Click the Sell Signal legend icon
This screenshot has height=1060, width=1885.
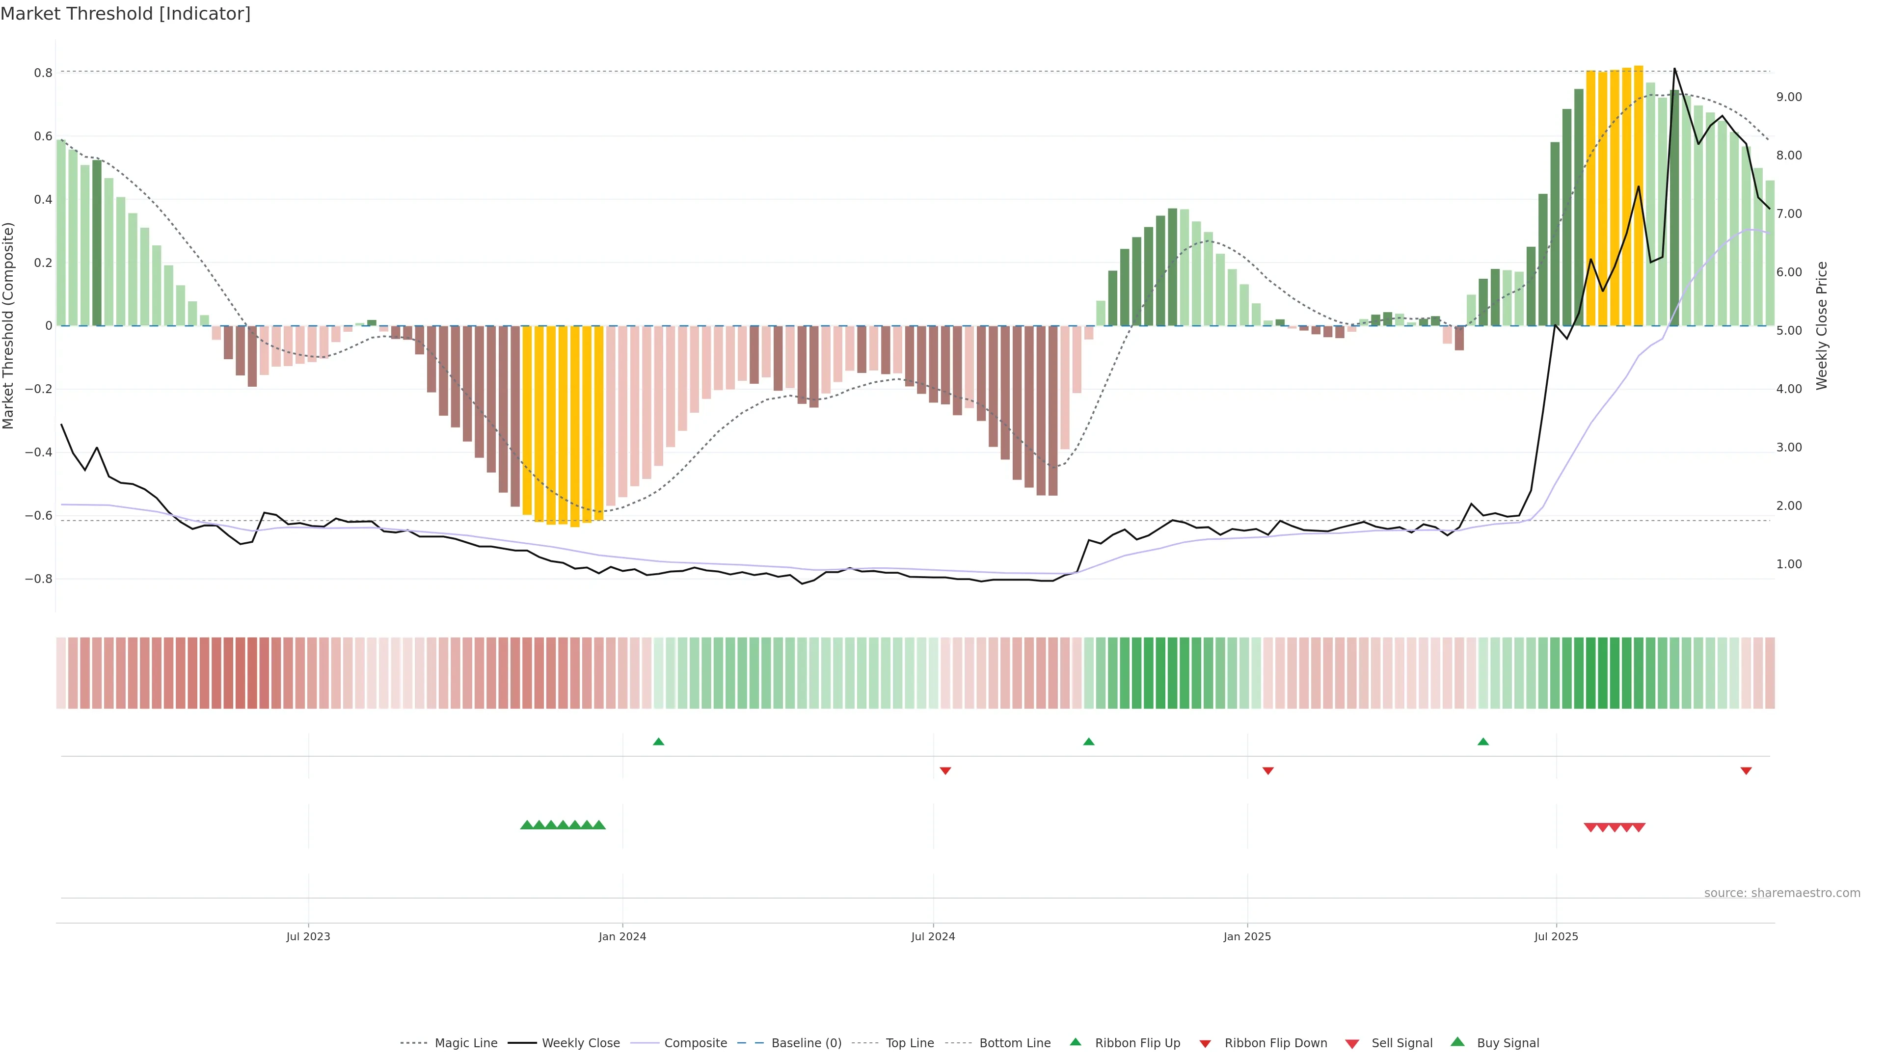pos(1351,1044)
